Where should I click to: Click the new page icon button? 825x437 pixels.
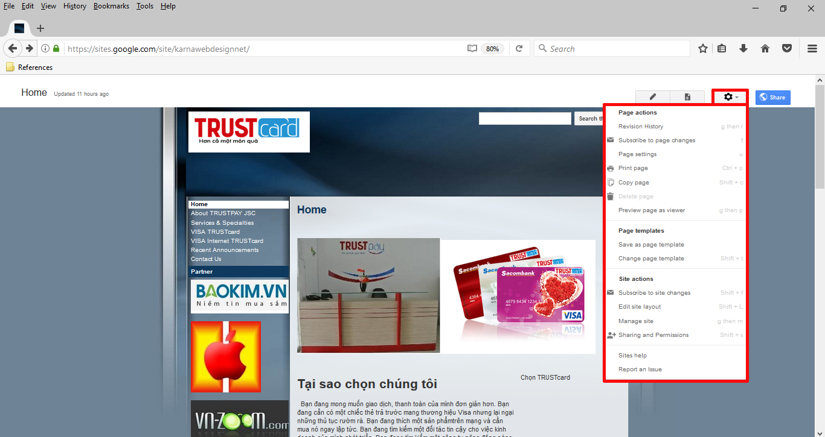pyautogui.click(x=687, y=97)
